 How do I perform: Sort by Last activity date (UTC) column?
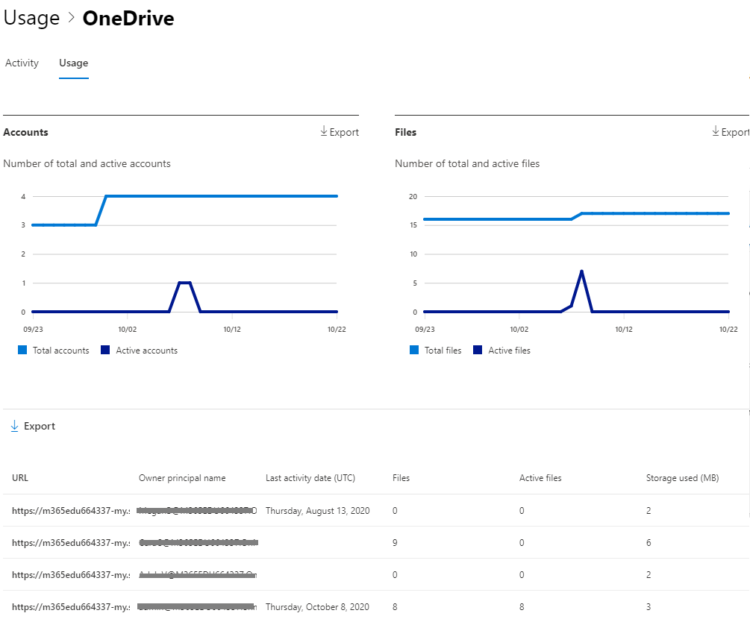coord(310,478)
